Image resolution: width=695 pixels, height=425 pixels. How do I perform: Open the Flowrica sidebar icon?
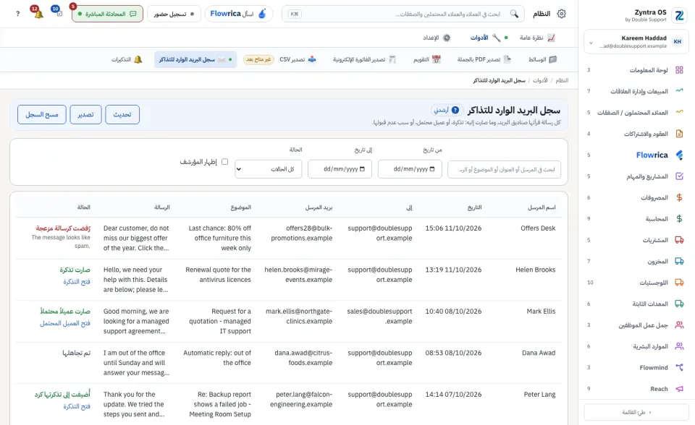pyautogui.click(x=679, y=155)
